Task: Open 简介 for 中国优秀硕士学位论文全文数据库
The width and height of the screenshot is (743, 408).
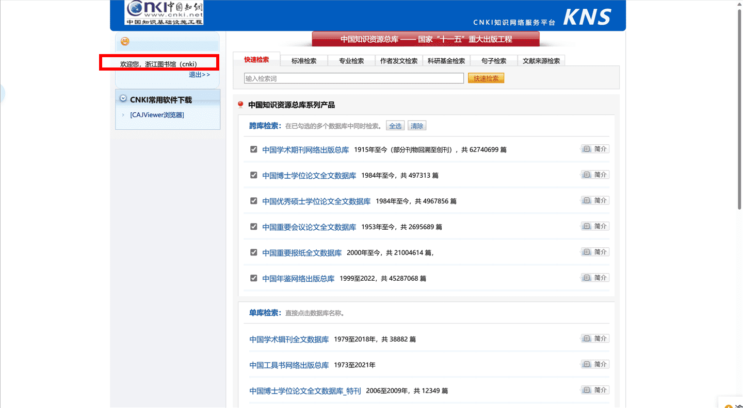Action: (x=595, y=200)
